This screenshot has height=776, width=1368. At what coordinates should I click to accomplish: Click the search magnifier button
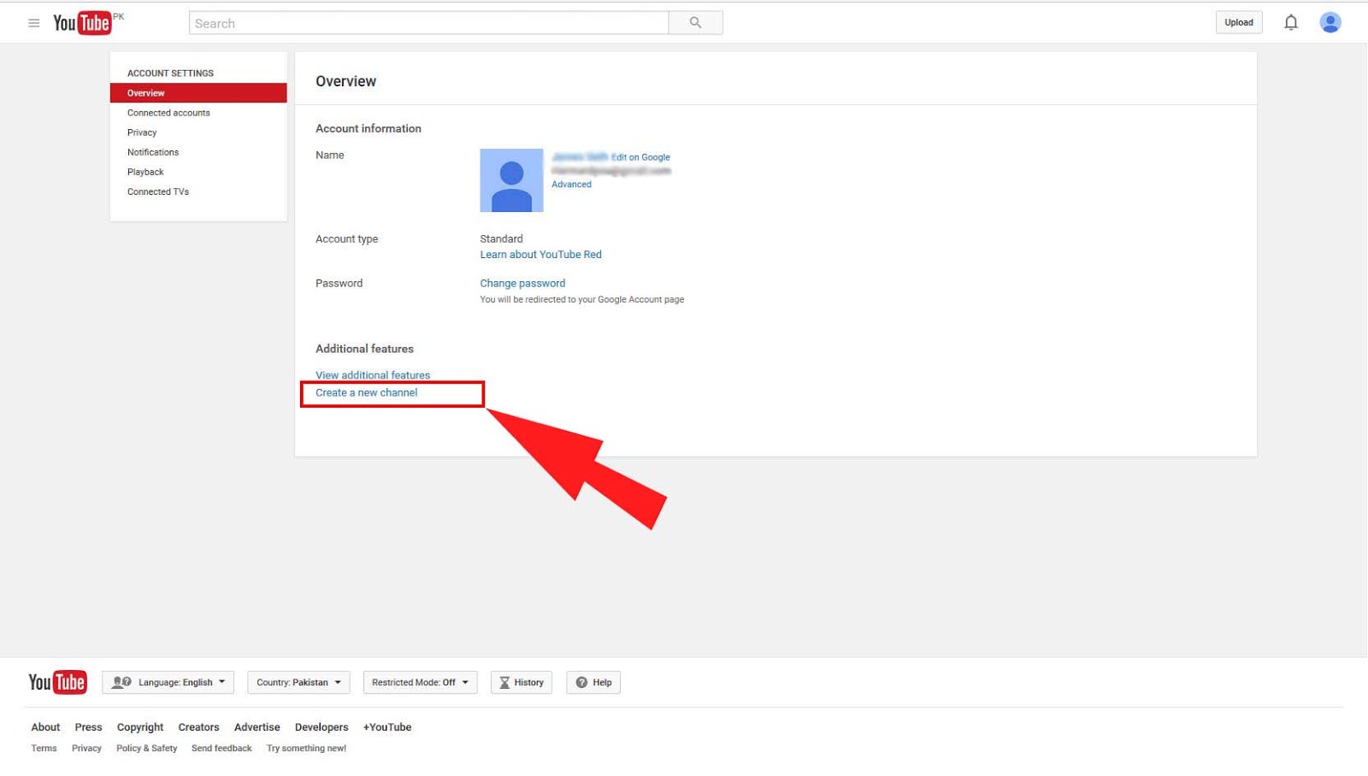click(695, 23)
